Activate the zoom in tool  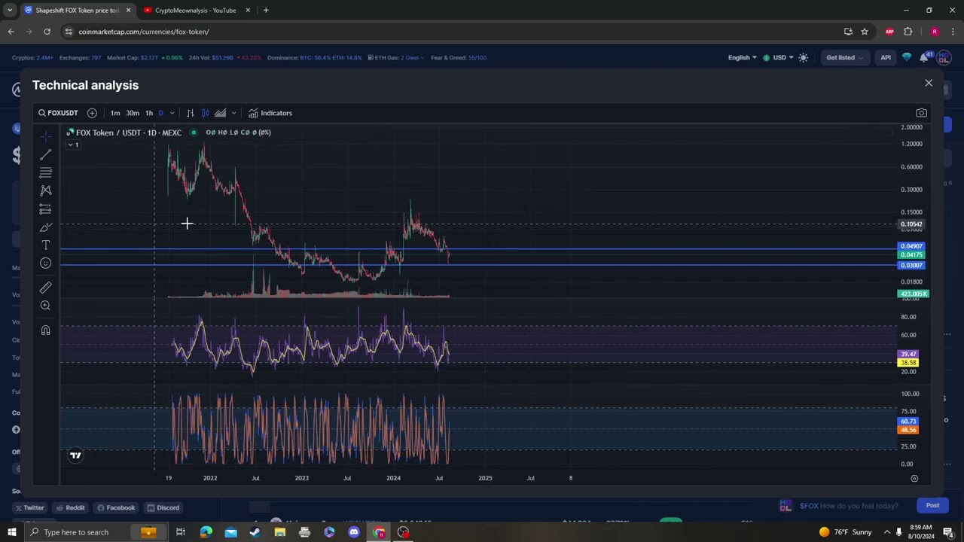(x=45, y=306)
